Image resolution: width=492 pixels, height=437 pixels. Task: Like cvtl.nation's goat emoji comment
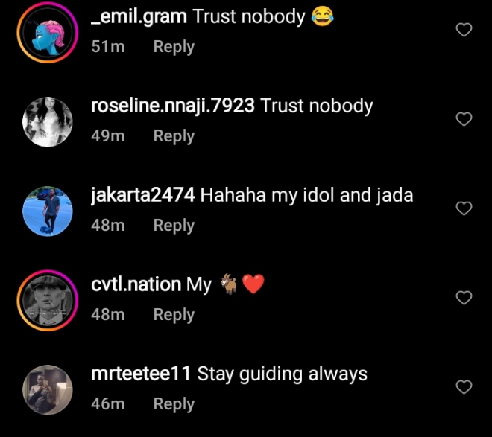coord(464,298)
